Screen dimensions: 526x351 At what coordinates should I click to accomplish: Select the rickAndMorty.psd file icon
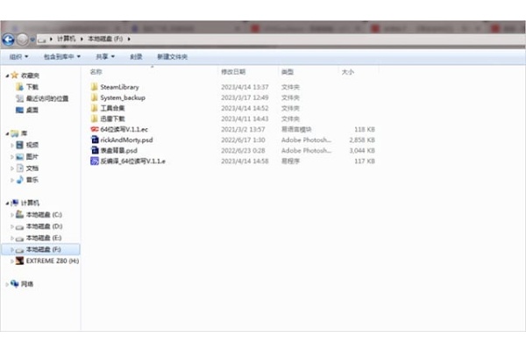pyautogui.click(x=95, y=140)
